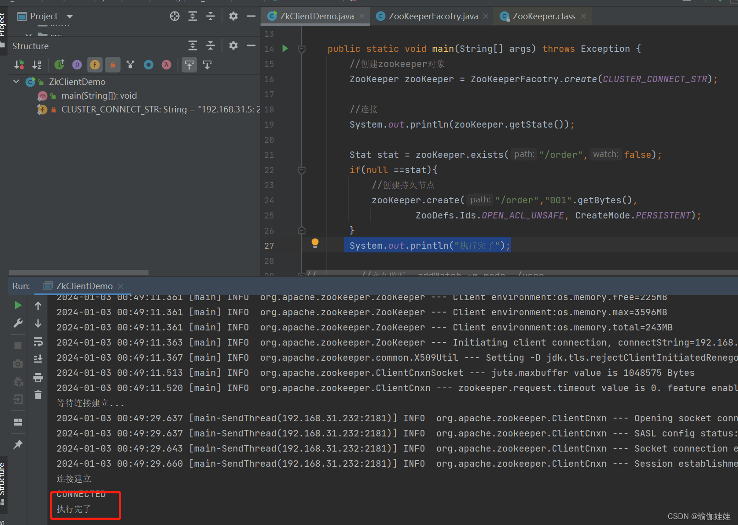738x525 pixels.
Task: Toggle sort by visibility in Structure
Action: coord(19,65)
